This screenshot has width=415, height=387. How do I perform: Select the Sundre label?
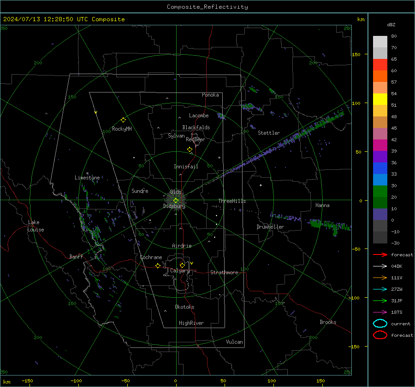pos(140,191)
